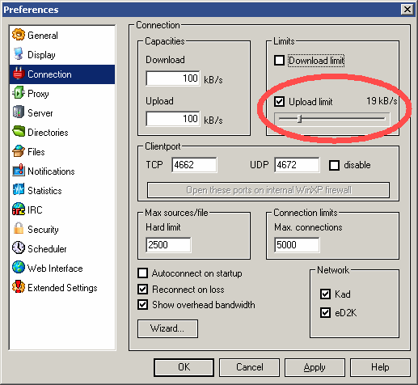
Task: Click the red Connection plug icon
Action: [x=19, y=74]
